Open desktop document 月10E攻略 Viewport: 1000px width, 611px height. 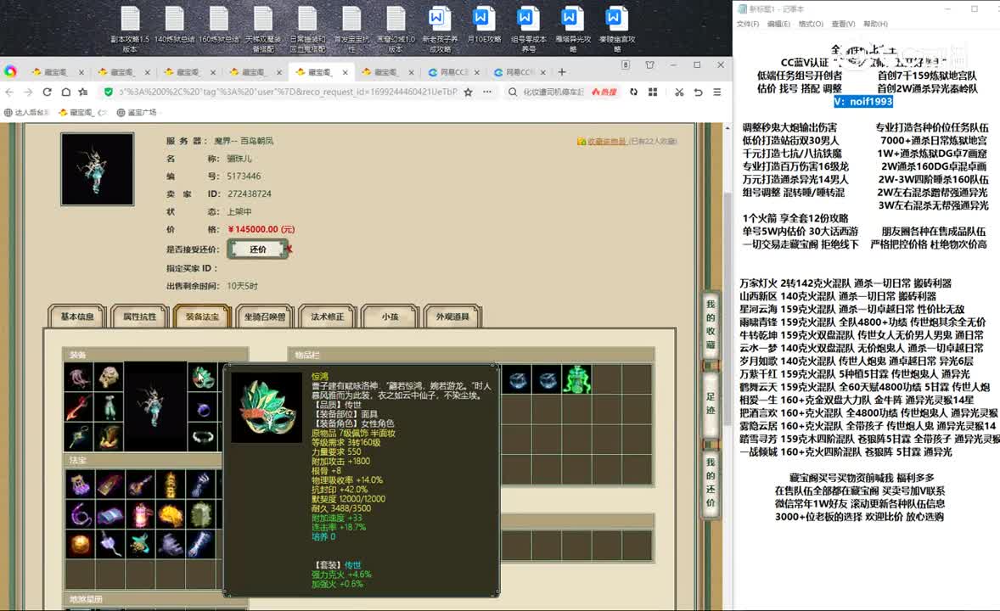(x=483, y=25)
